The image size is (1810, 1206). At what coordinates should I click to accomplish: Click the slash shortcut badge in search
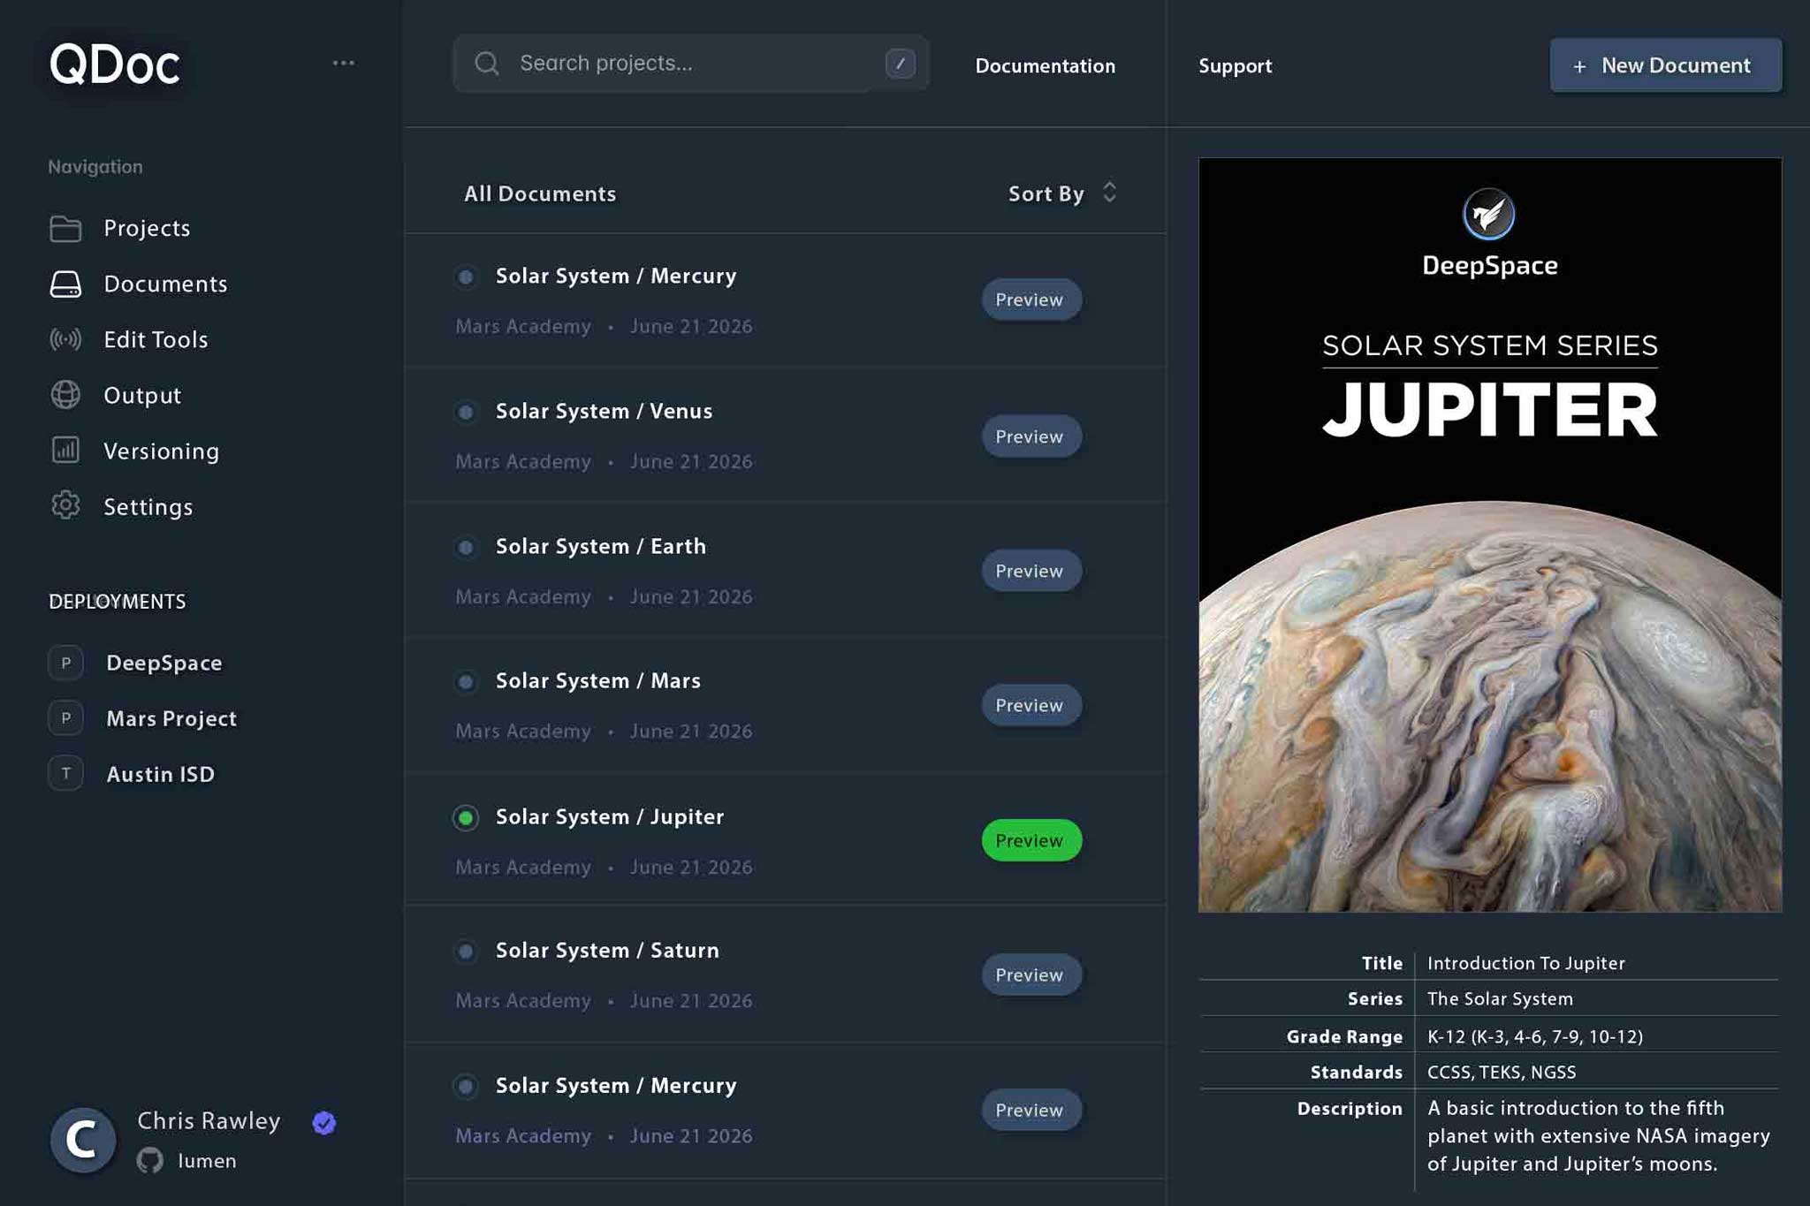click(x=900, y=64)
